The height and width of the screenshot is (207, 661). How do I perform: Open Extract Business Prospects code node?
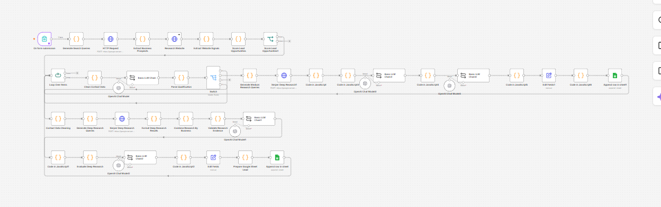tap(142, 39)
